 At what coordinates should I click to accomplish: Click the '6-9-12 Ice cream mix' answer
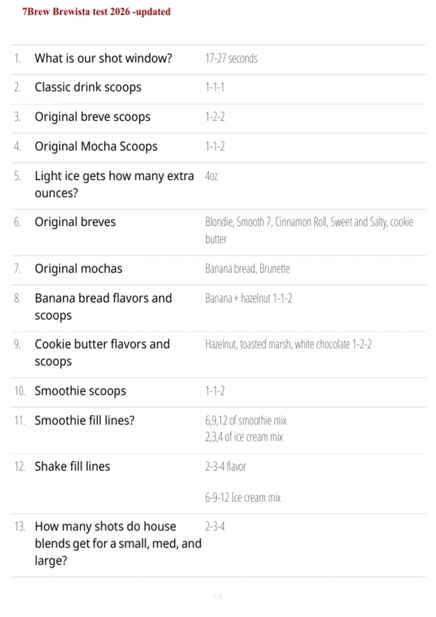243,498
